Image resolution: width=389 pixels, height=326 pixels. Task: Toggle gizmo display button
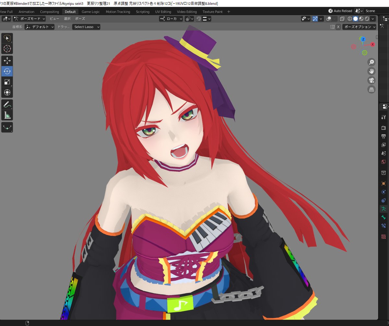point(315,19)
